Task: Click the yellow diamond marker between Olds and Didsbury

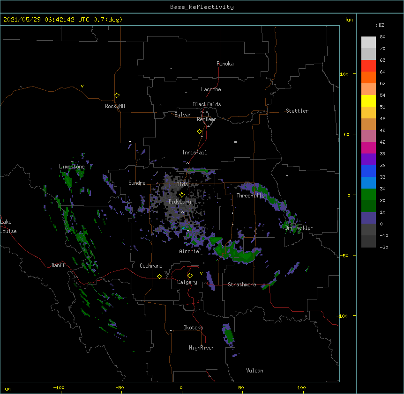Action: pos(182,195)
